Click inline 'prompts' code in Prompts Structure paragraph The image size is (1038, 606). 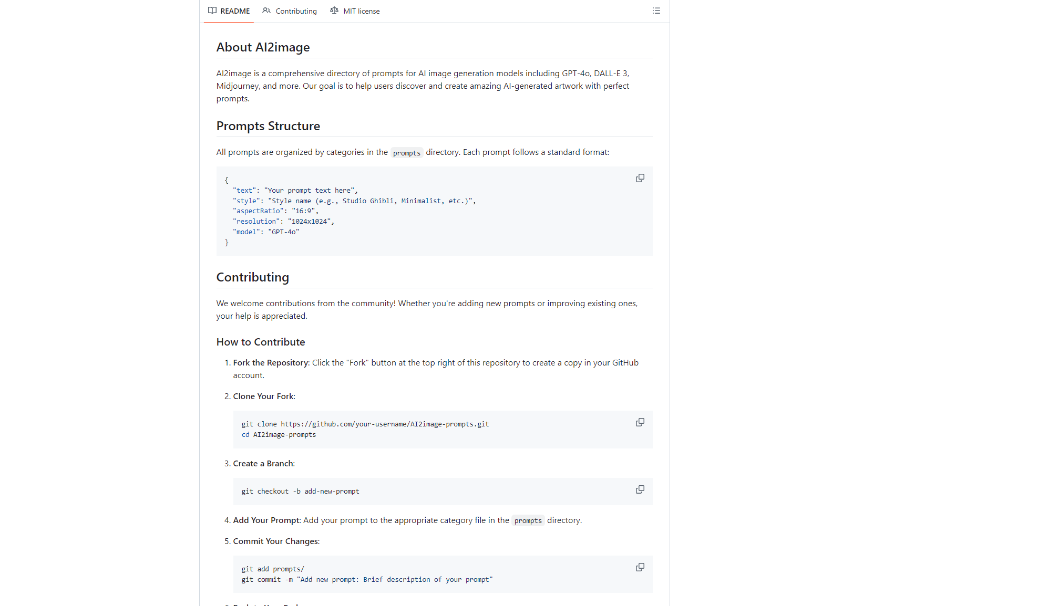point(406,153)
